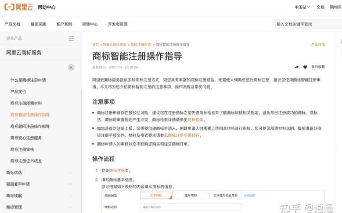Click the page title 商标智能注册操作指导

coord(137,56)
